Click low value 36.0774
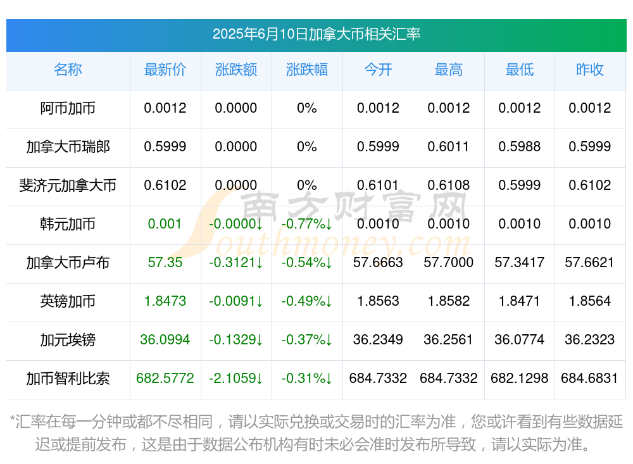The width and height of the screenshot is (633, 464). click(x=520, y=340)
